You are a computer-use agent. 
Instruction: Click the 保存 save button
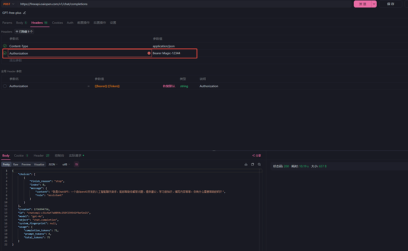coord(391,4)
